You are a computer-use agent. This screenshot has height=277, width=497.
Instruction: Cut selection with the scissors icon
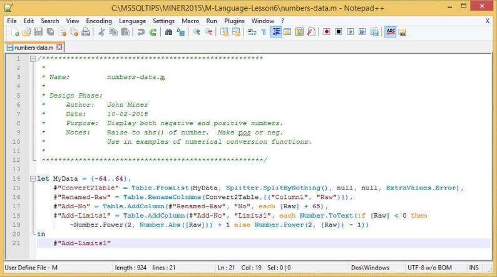tap(101, 32)
